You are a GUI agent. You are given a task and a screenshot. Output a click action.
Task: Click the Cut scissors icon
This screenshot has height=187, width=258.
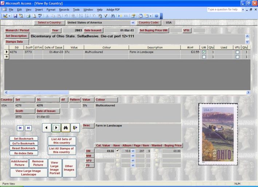click(x=47, y=16)
